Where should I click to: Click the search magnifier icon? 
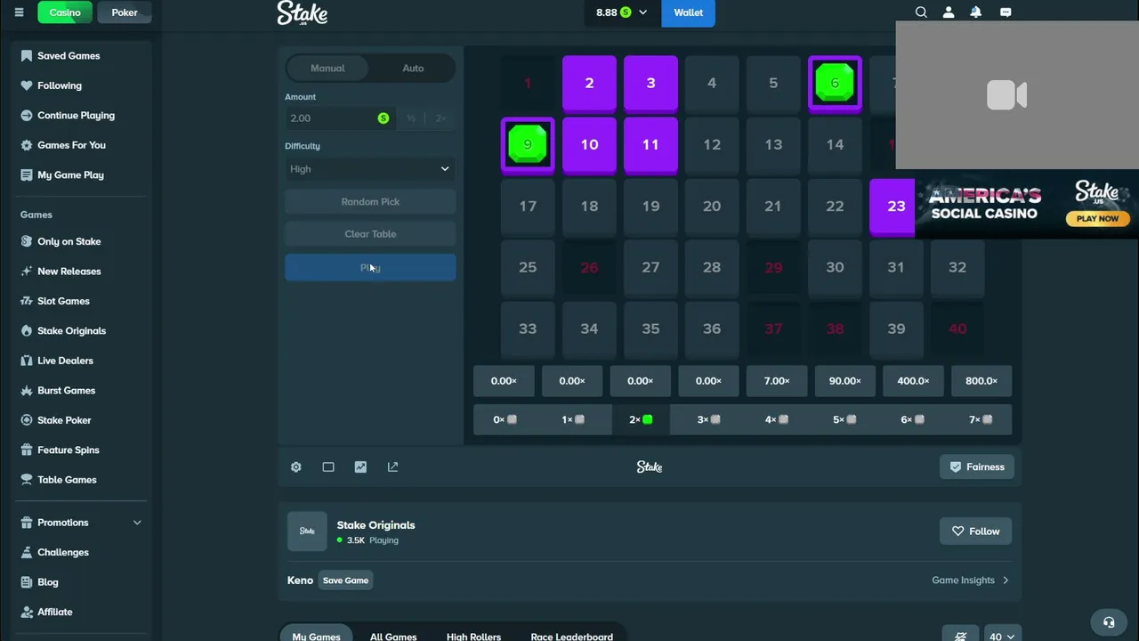[921, 12]
